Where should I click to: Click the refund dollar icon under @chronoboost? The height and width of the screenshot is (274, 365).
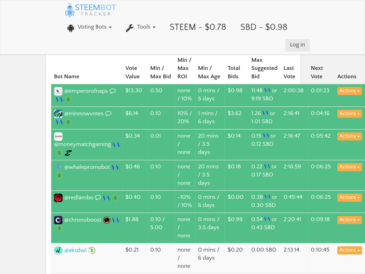[59, 228]
